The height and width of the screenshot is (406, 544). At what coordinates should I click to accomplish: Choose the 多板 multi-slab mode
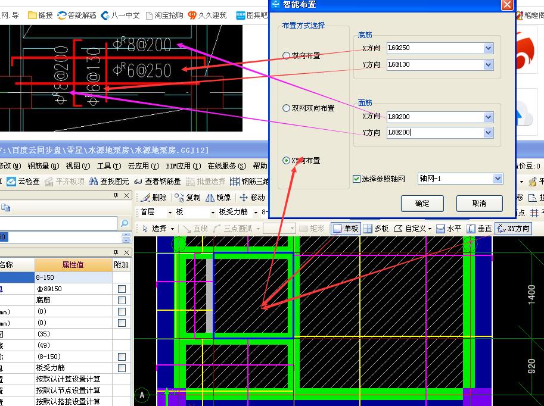point(376,229)
